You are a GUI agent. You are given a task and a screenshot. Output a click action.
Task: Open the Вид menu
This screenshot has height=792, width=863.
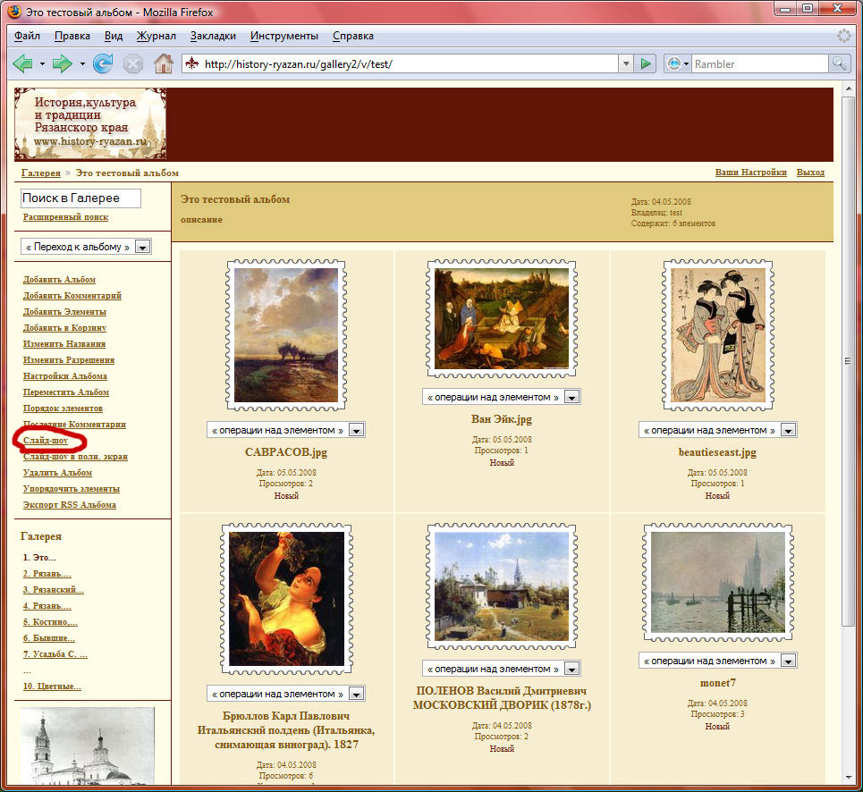click(114, 36)
